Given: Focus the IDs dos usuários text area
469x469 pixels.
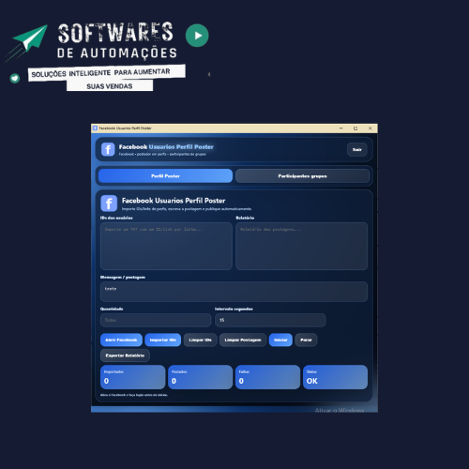Looking at the screenshot, I should pos(166,246).
